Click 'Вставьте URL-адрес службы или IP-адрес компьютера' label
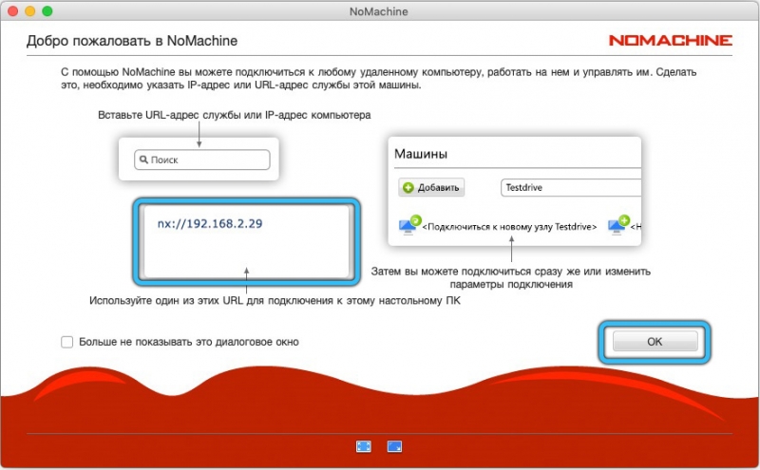The width and height of the screenshot is (760, 470). point(234,115)
